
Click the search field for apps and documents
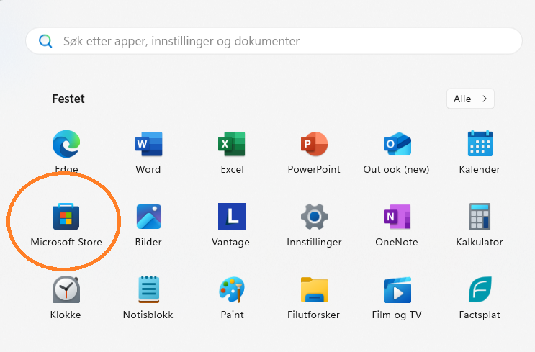(x=274, y=41)
